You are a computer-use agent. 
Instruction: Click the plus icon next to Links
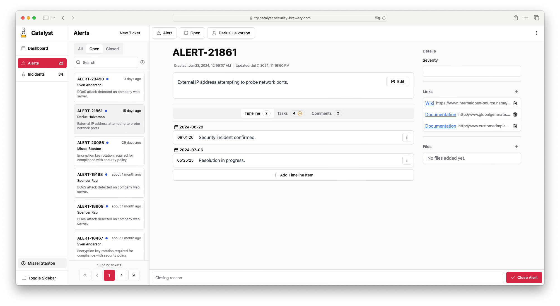point(516,92)
